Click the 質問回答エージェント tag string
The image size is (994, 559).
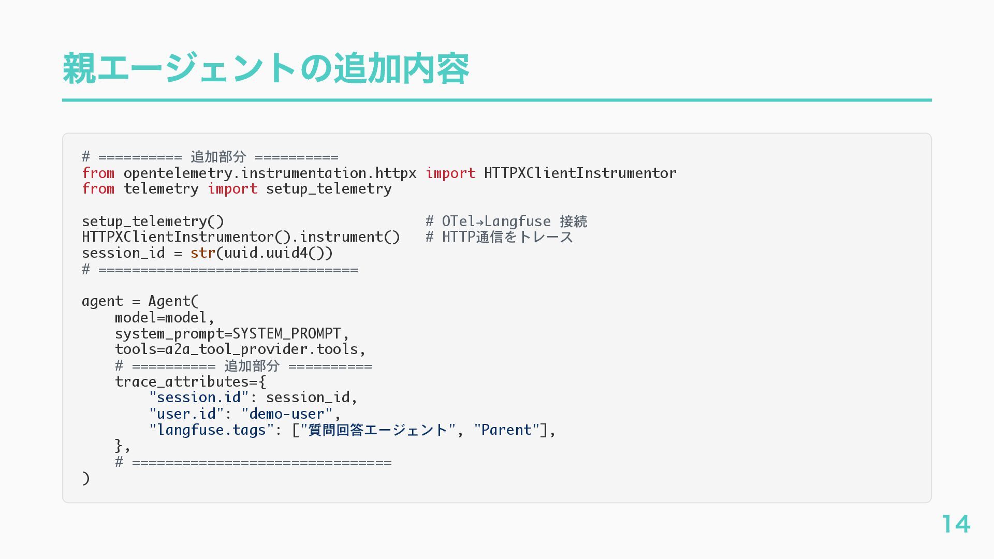377,430
